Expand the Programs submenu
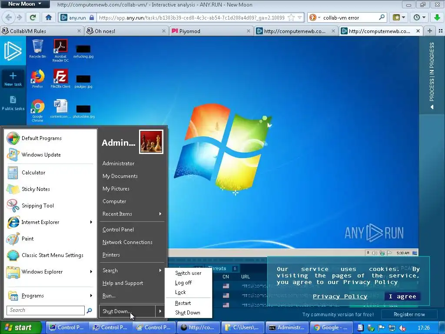445x334 pixels. 50,296
